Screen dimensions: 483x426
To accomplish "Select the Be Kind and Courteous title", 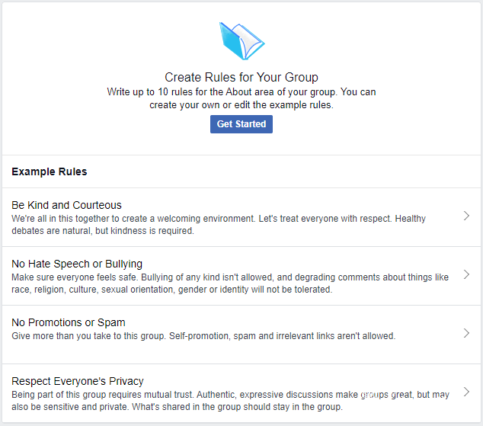I will (66, 205).
